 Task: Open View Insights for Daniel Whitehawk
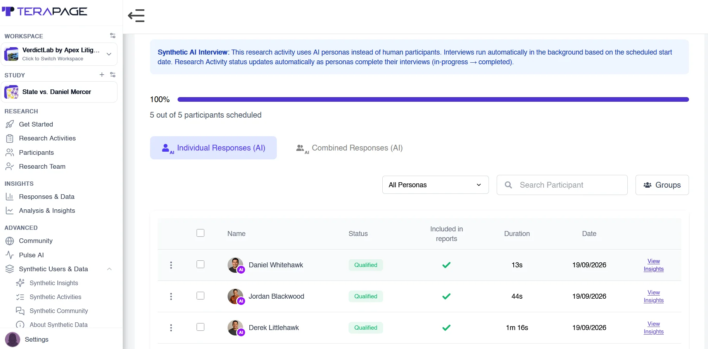[653, 265]
